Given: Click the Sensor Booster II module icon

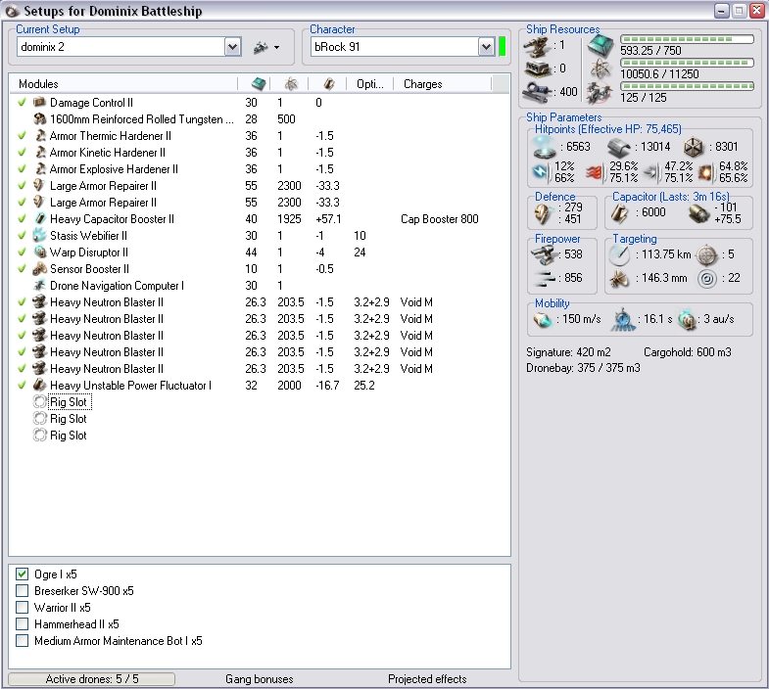Looking at the screenshot, I should [x=40, y=269].
